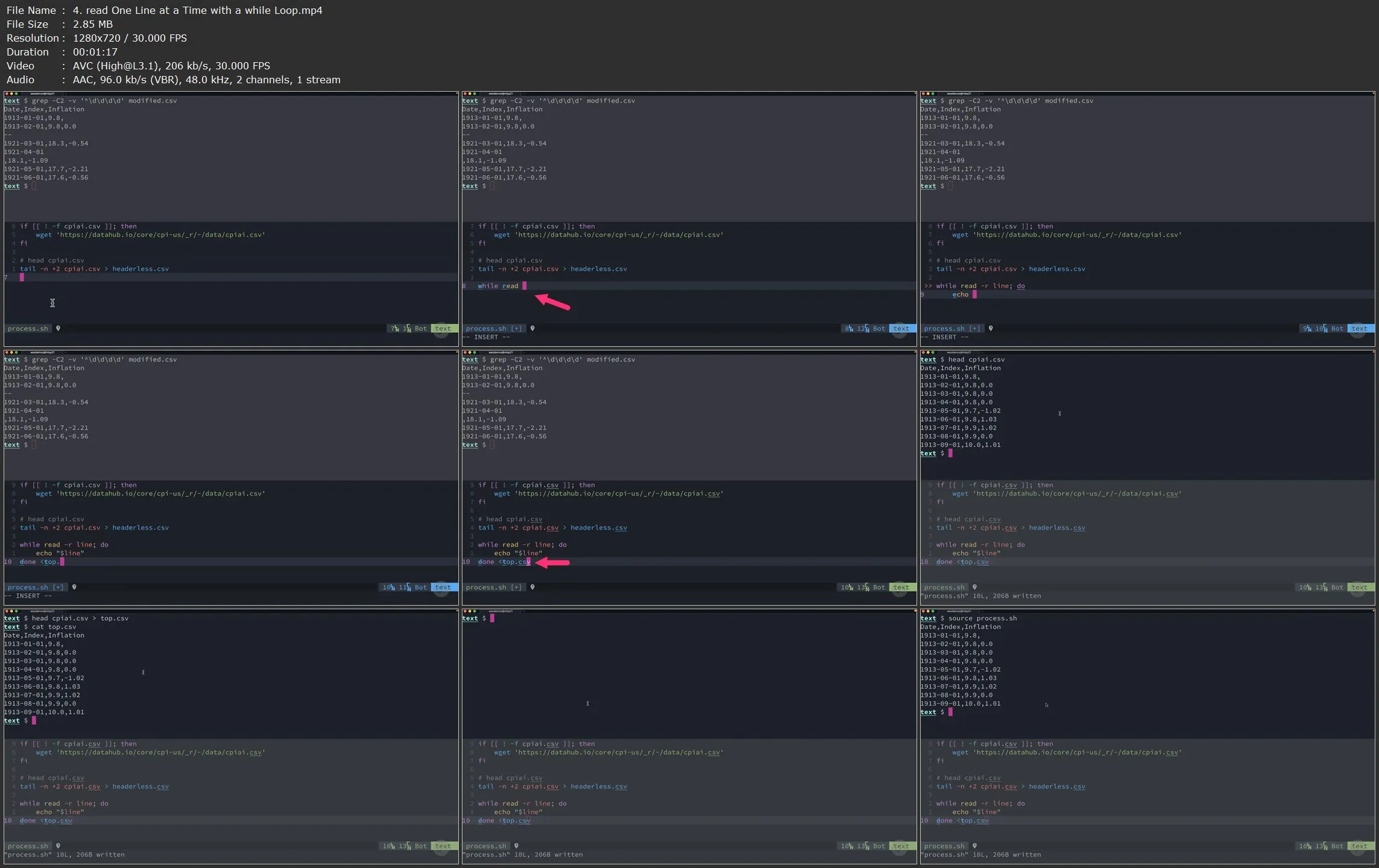Open the thumbnail showing unfinished 'done <top.' line
Screen dimensions: 1379x868
231,478
